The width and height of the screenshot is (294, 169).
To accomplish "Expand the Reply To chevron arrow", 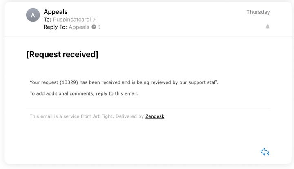I will [x=100, y=27].
